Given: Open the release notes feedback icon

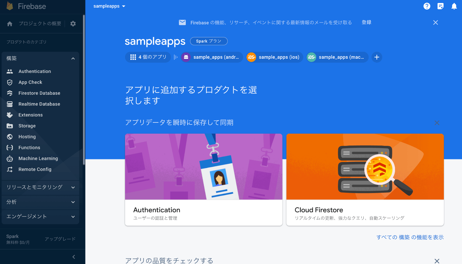Looking at the screenshot, I should pyautogui.click(x=441, y=6).
